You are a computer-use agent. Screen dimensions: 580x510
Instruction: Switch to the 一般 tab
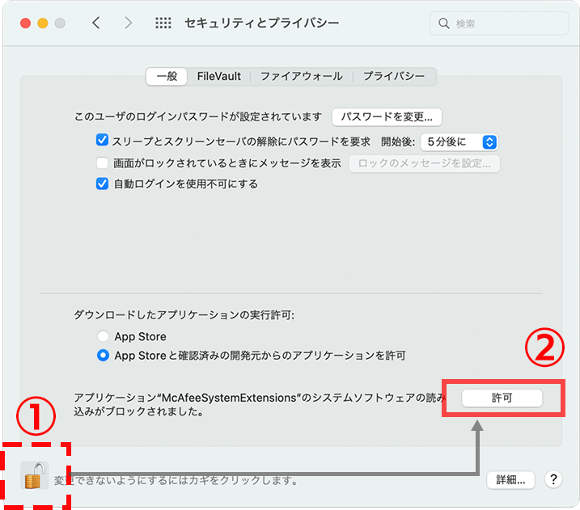(x=167, y=76)
